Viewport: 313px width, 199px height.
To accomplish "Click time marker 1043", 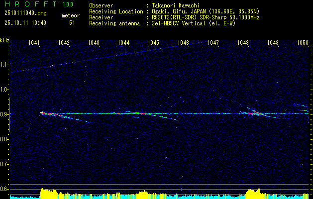I will [94, 42].
